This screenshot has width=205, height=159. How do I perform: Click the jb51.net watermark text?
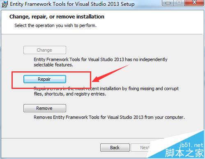point(191,145)
